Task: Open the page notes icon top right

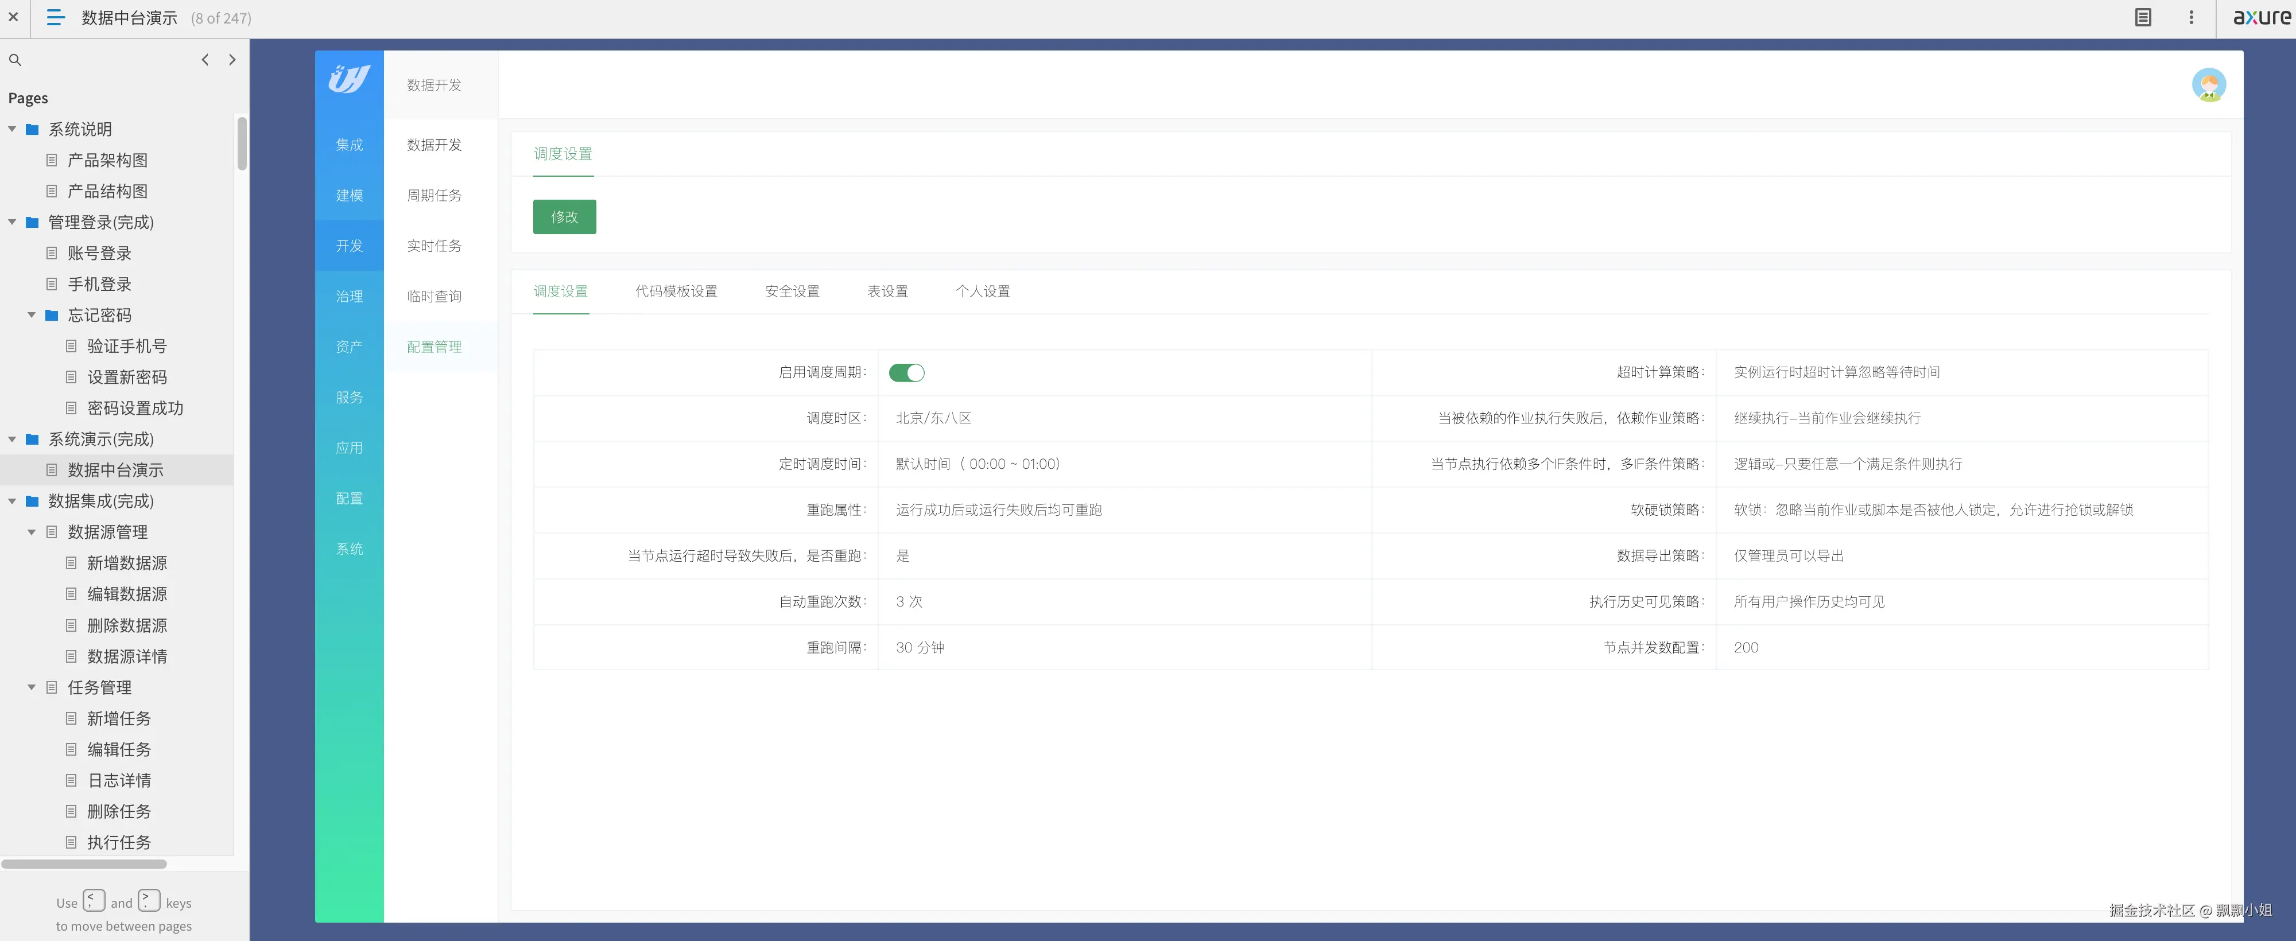Action: pyautogui.click(x=2143, y=17)
